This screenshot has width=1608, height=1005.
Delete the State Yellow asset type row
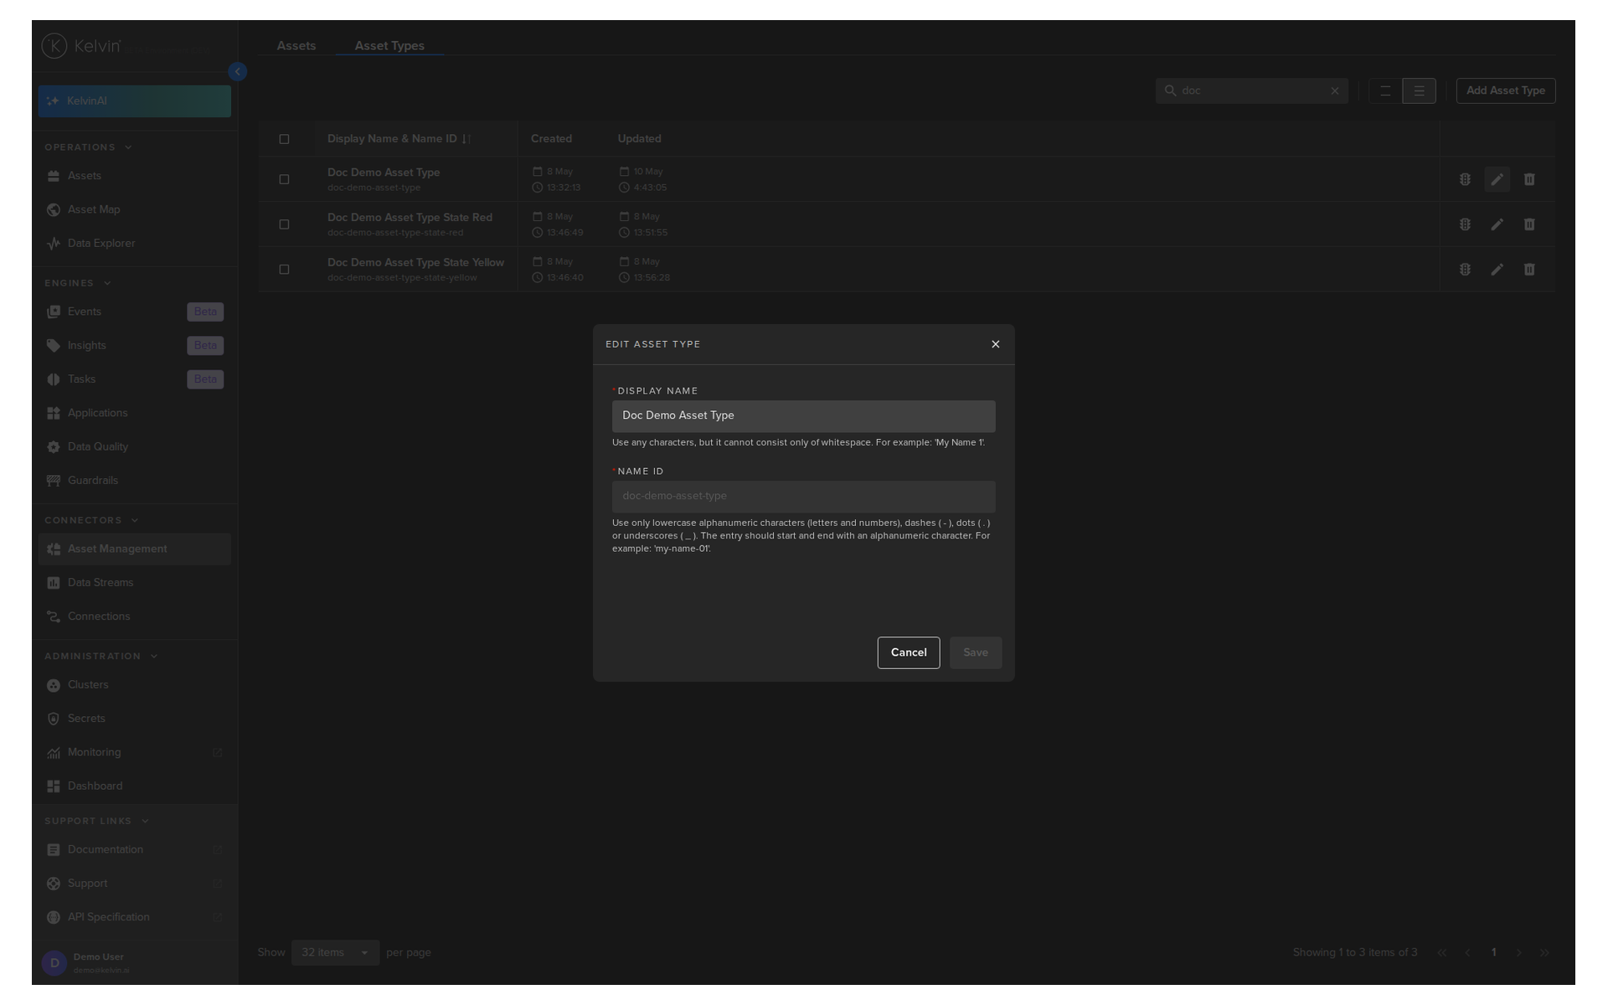[x=1528, y=270]
